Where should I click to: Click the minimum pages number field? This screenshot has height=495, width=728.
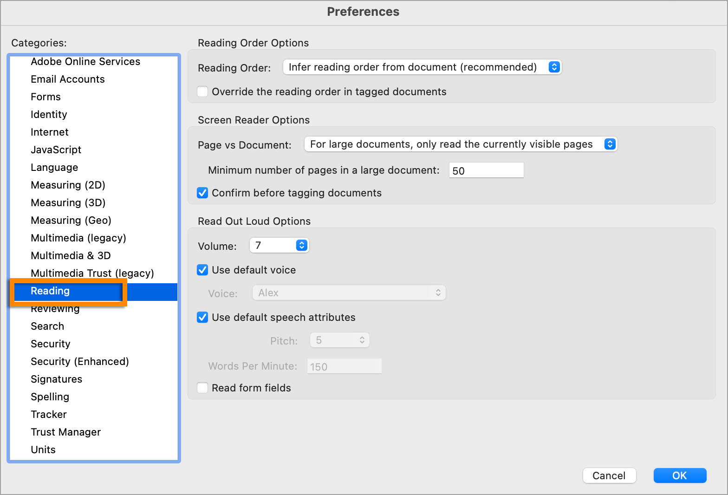(x=486, y=170)
